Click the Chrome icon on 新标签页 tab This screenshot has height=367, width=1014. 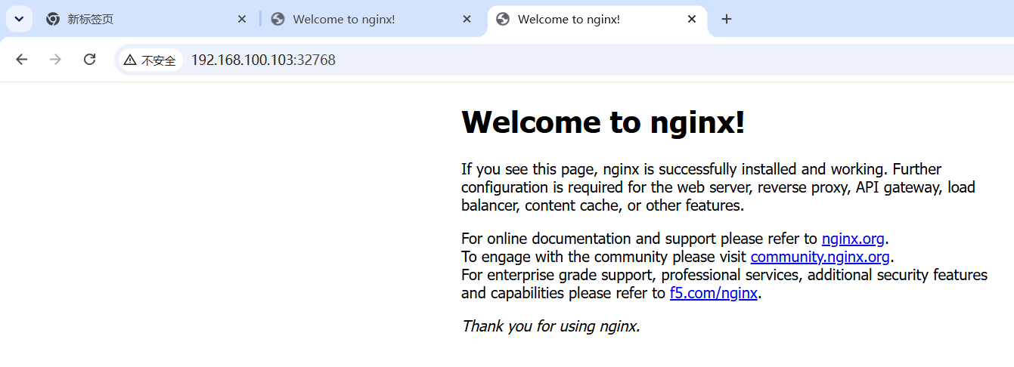pyautogui.click(x=53, y=19)
